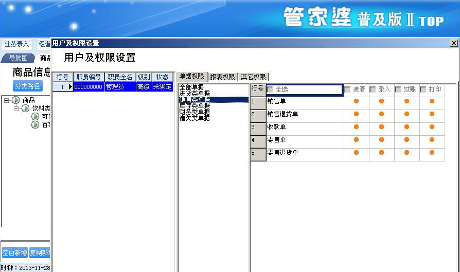
Task: Click the 复制新增 button
Action: click(x=40, y=252)
